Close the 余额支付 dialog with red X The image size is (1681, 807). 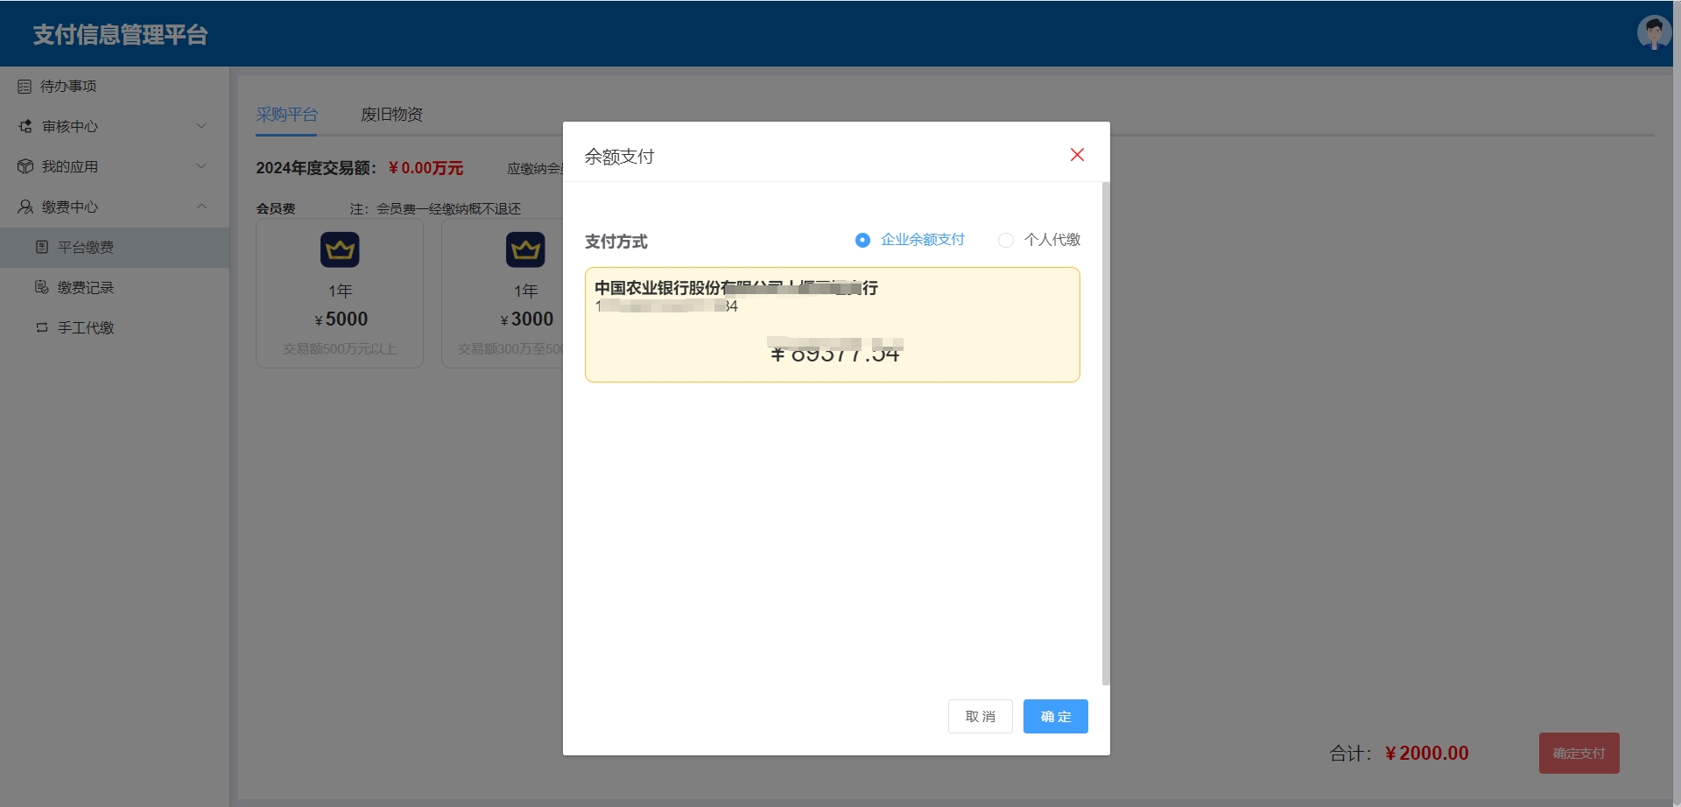1077,155
